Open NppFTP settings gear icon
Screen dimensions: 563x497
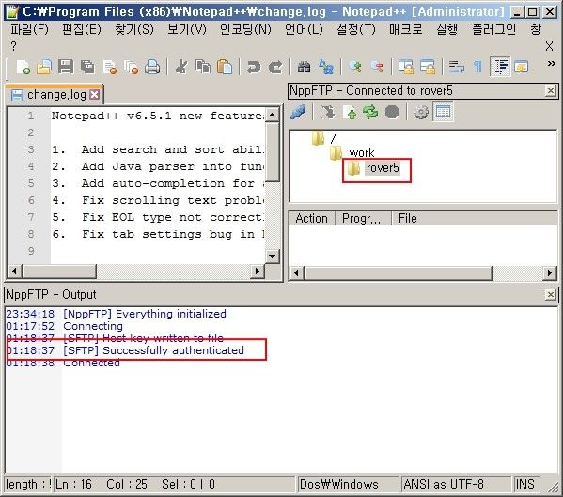421,113
